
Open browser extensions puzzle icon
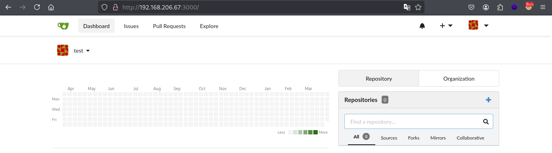500,7
